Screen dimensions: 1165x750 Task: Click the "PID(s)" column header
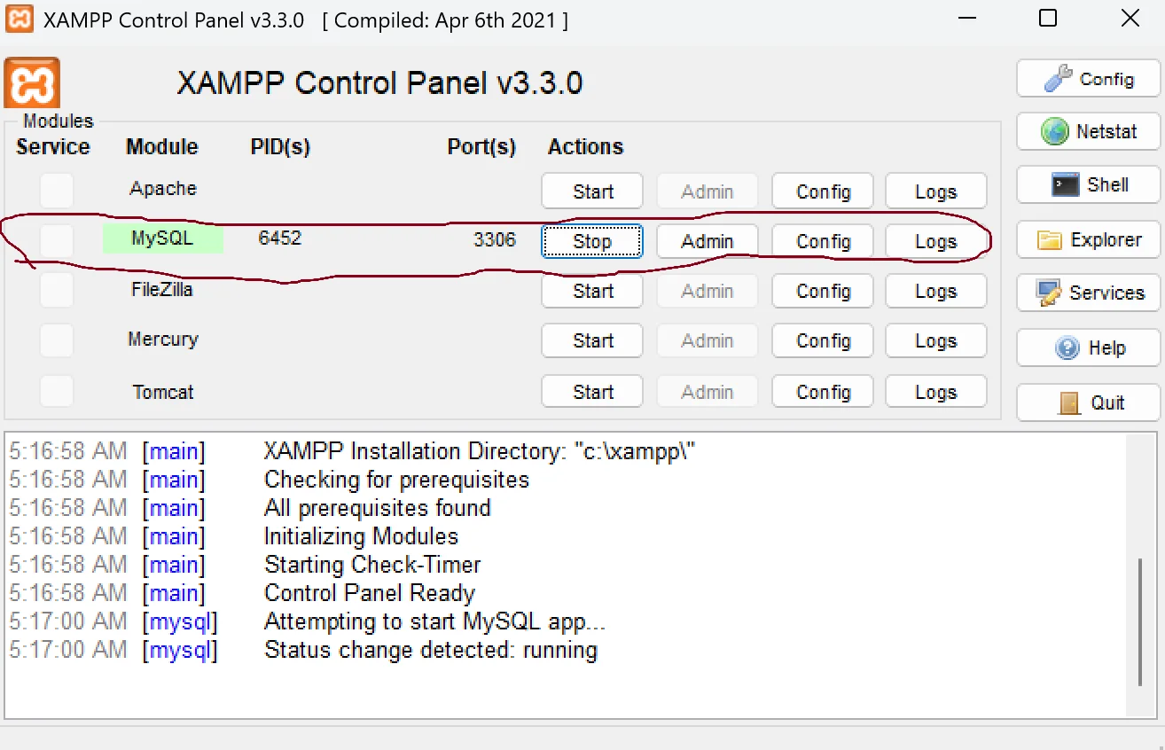pos(280,147)
